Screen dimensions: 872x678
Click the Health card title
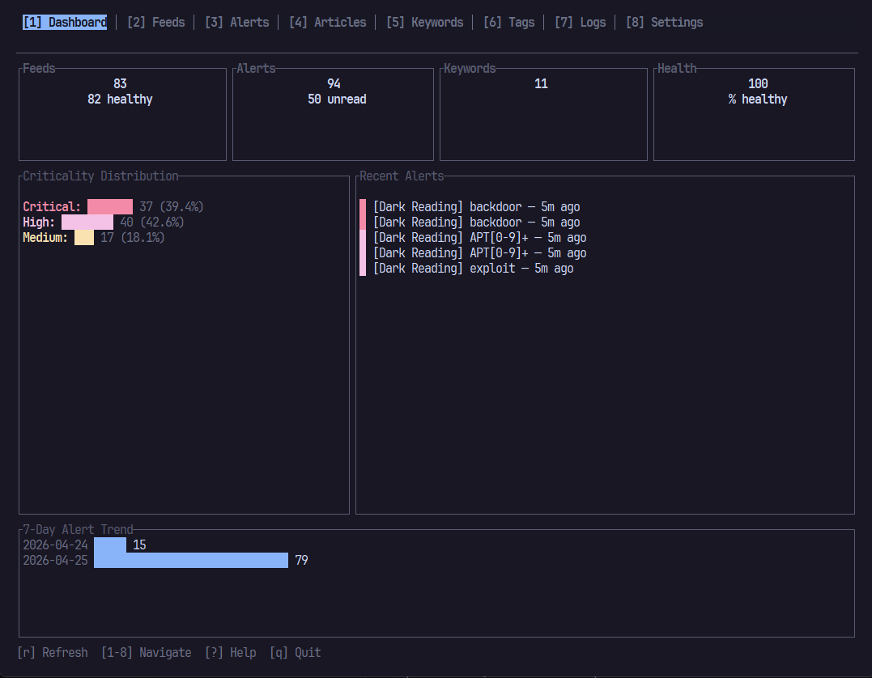tap(677, 68)
